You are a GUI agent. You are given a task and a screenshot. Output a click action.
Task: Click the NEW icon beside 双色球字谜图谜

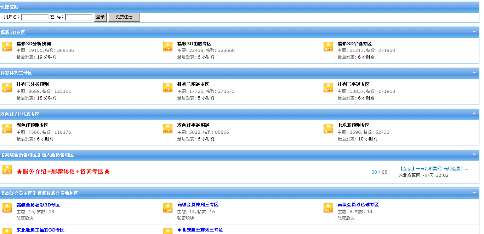coord(168,128)
